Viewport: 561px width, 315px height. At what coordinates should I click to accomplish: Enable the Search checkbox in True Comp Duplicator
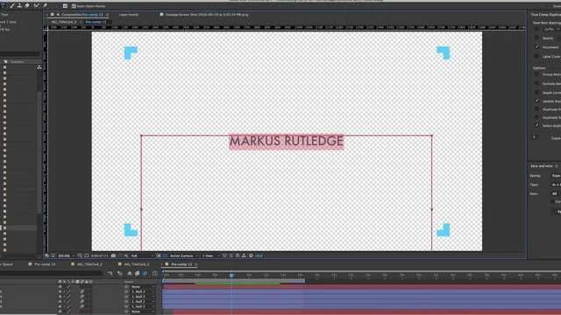tap(536, 38)
